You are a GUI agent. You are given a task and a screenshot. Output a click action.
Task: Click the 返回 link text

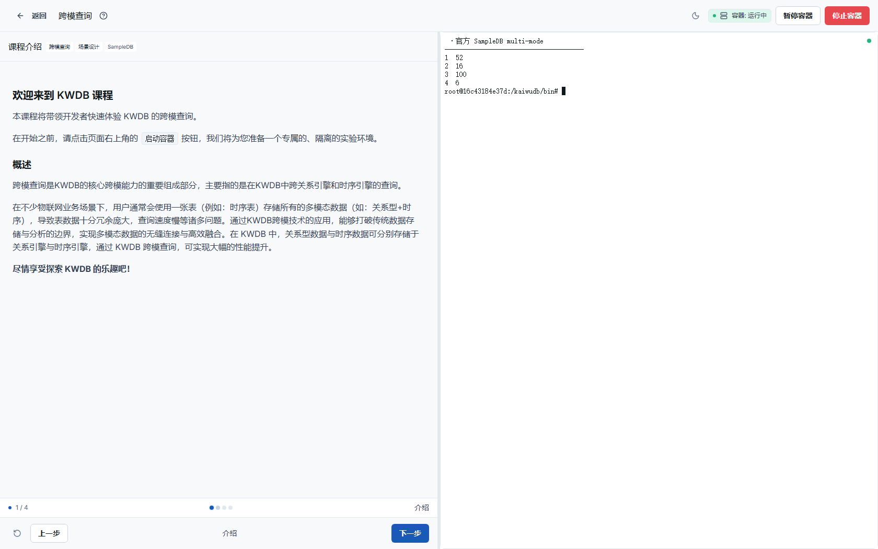[39, 16]
